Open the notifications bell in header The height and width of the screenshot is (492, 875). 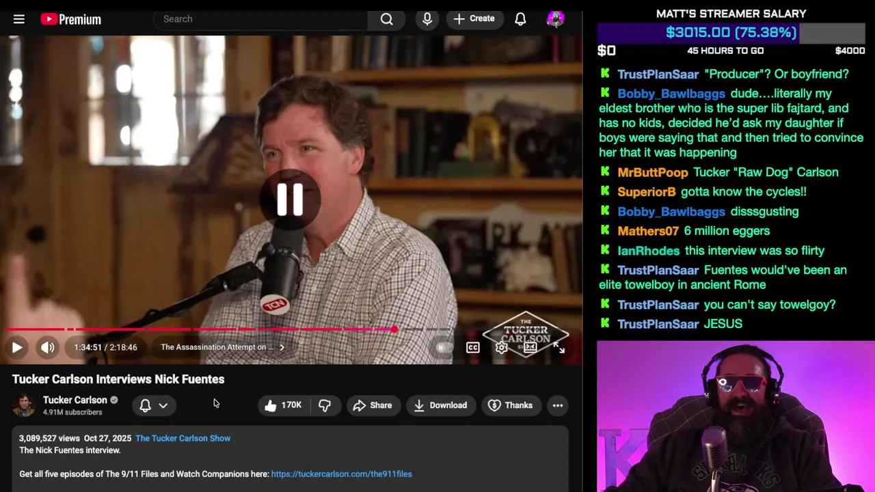pyautogui.click(x=520, y=19)
